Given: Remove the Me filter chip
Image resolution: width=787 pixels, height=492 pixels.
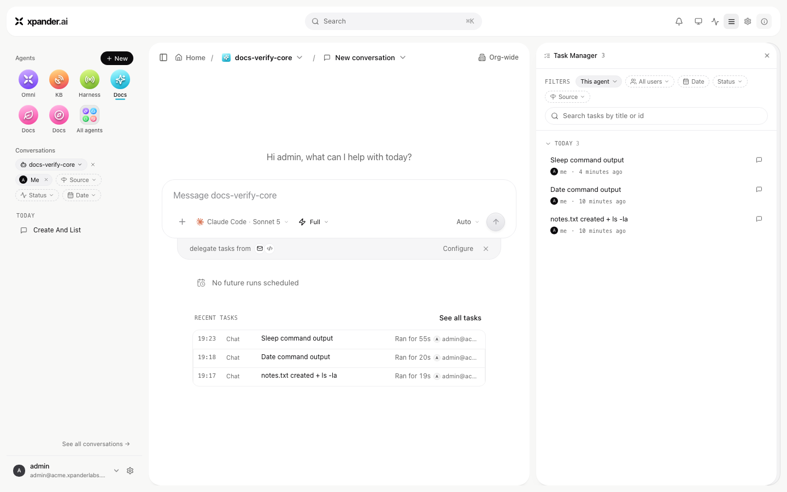Looking at the screenshot, I should click(46, 180).
